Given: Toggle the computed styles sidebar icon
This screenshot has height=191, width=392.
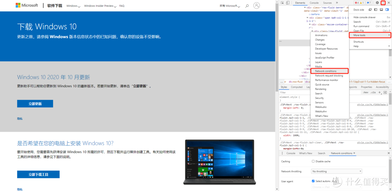Looking at the screenshot, I should tap(385, 92).
